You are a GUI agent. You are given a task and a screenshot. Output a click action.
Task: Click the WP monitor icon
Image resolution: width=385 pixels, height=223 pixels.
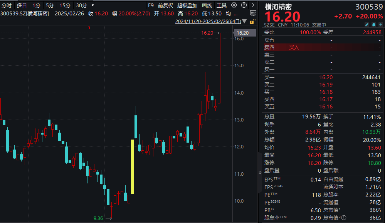coord(253,13)
